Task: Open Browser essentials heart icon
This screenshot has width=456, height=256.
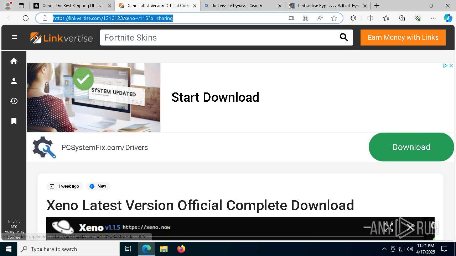Action: pyautogui.click(x=418, y=18)
